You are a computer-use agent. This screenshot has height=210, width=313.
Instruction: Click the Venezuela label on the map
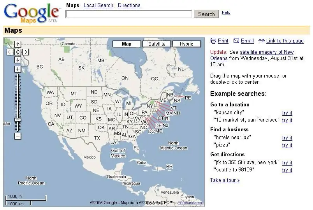pos(170,192)
